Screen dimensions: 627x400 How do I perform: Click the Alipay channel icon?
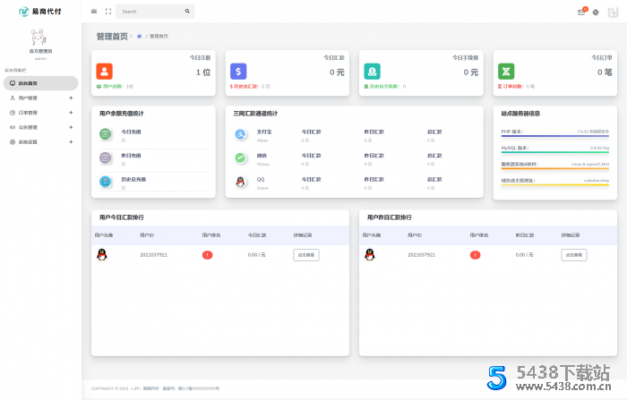pyautogui.click(x=240, y=134)
